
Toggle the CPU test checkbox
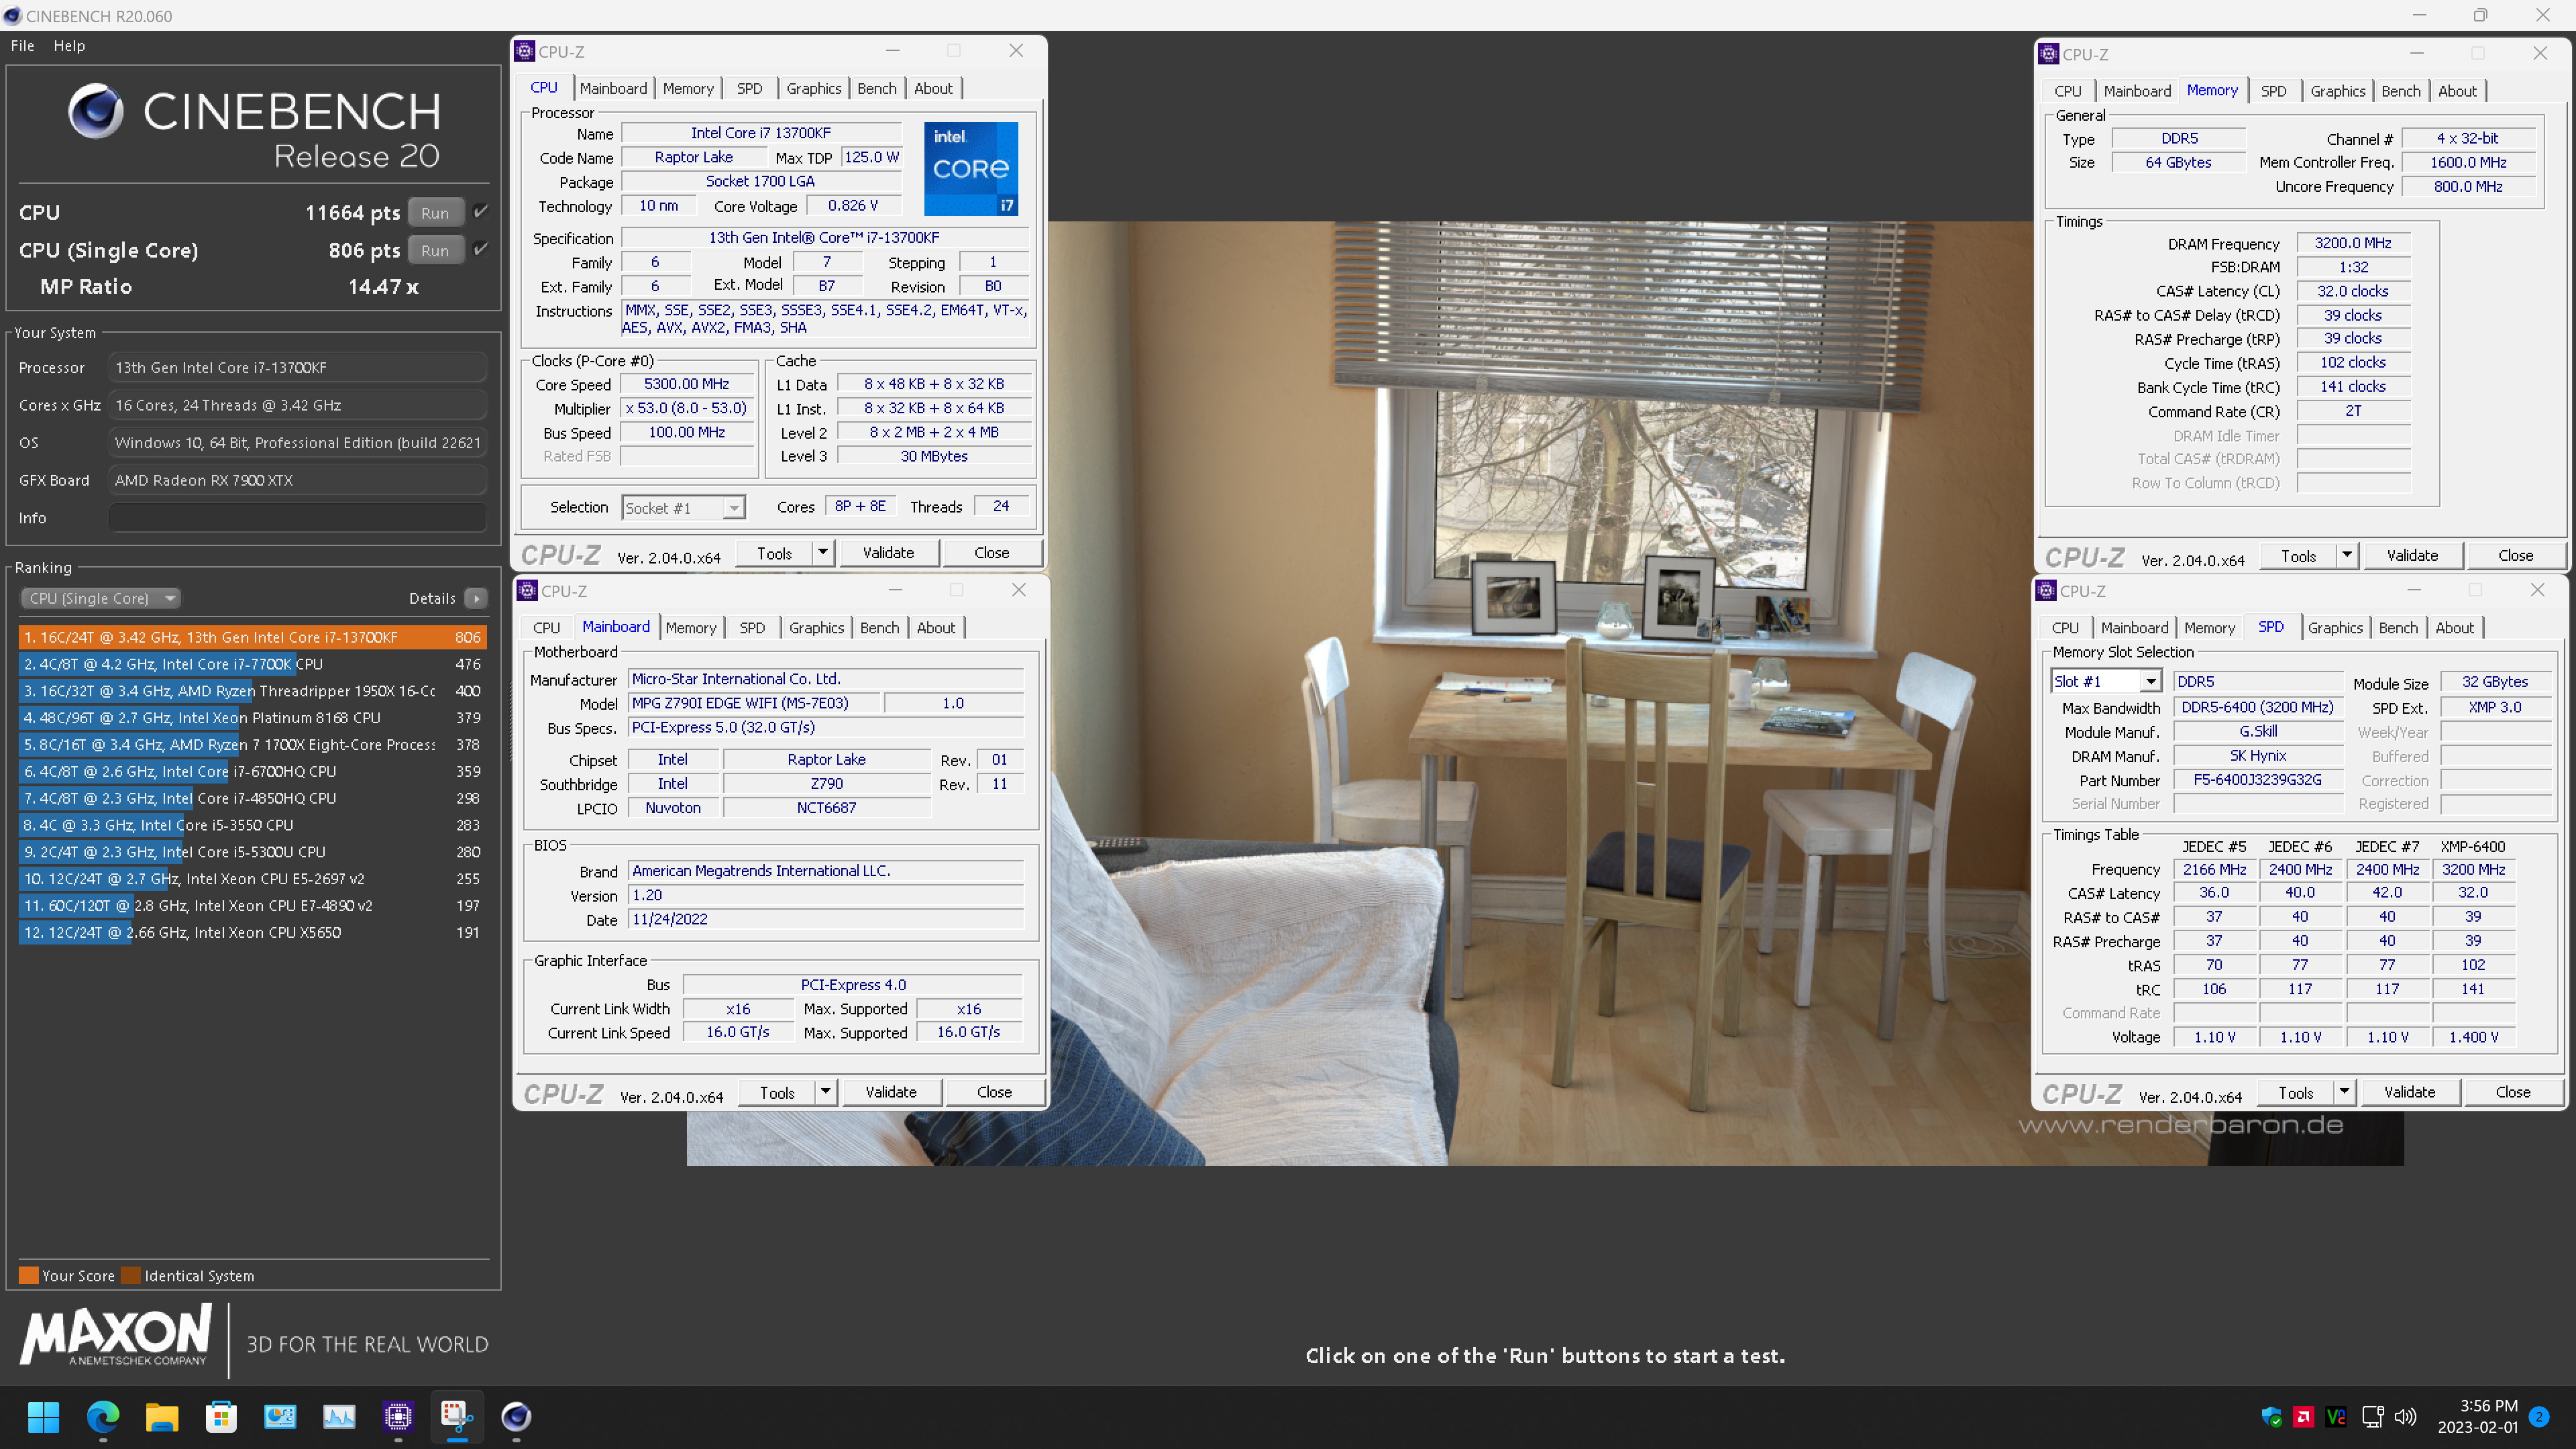click(481, 212)
